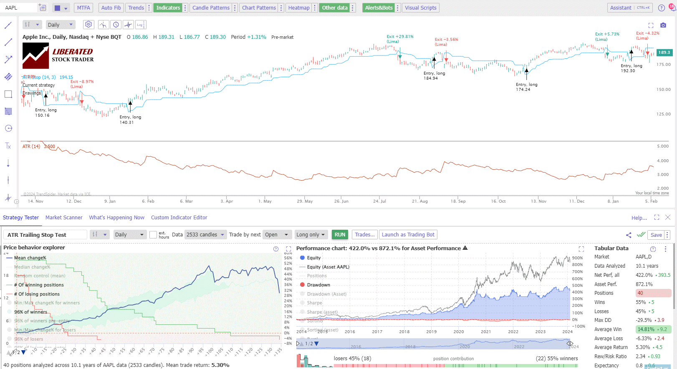Click the purple chart color swatch
The height and width of the screenshot is (369, 677).
58,8
